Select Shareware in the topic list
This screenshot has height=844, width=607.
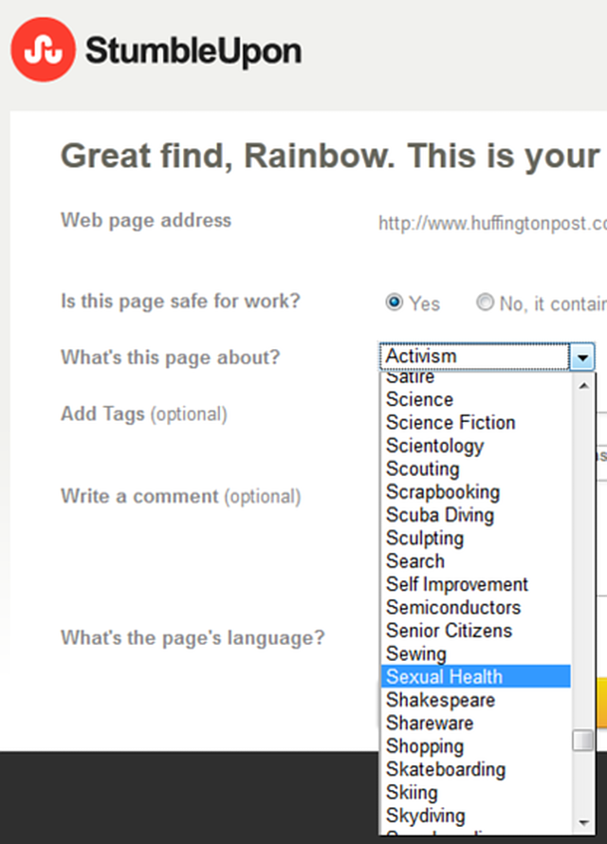pos(475,724)
